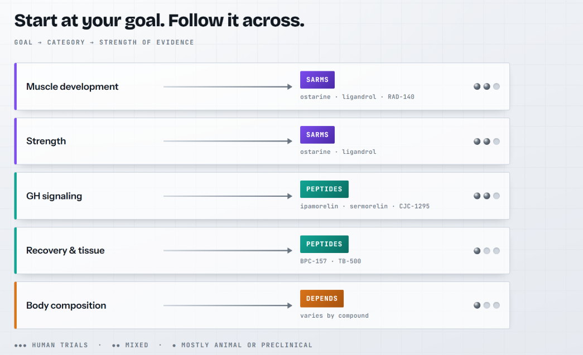Click evidence dots in Muscle development row

(x=486, y=86)
